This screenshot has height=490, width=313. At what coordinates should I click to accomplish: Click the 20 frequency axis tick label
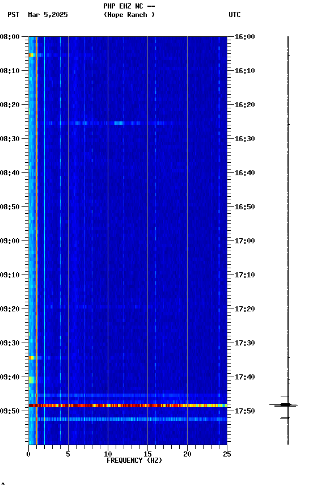187,454
